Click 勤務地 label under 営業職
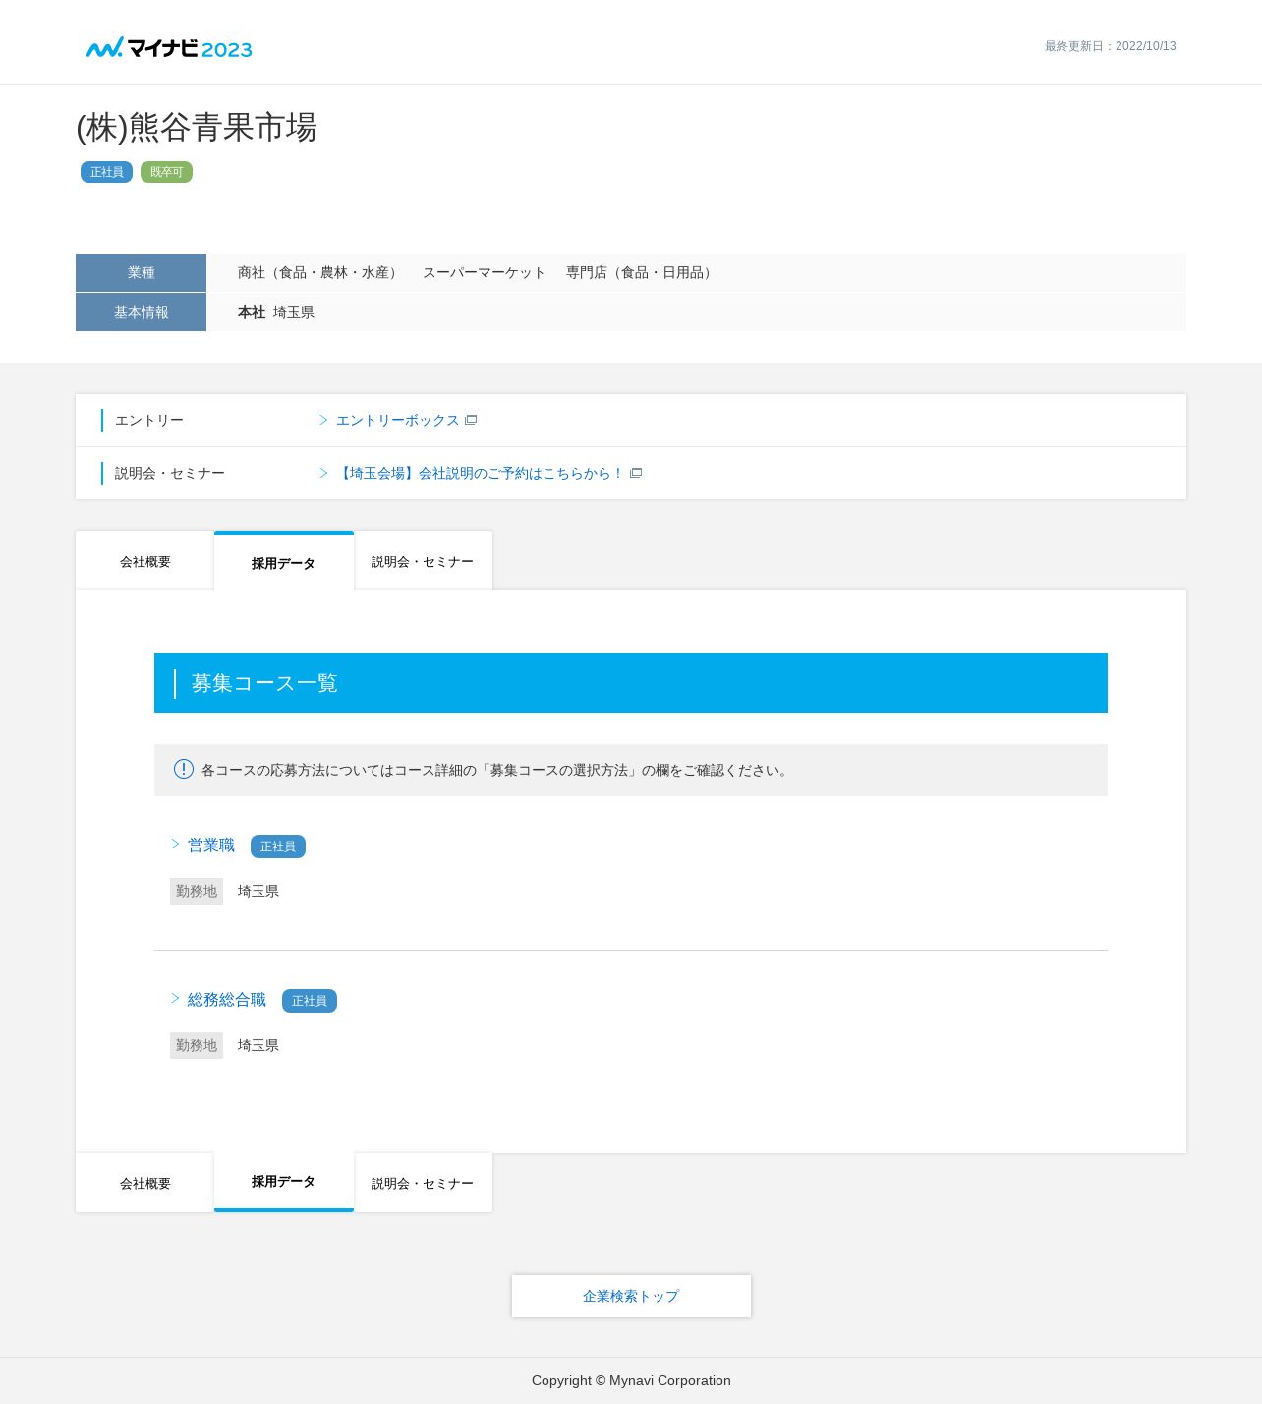This screenshot has height=1404, width=1262. pyautogui.click(x=197, y=891)
